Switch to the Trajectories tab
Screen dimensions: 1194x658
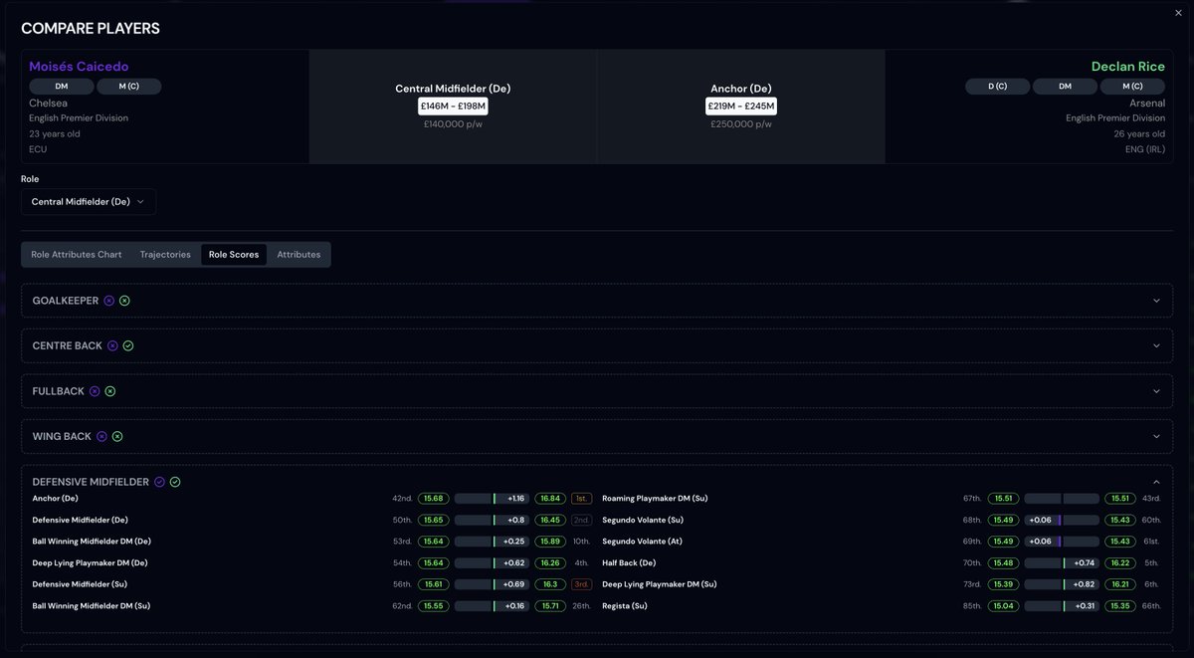pos(165,255)
